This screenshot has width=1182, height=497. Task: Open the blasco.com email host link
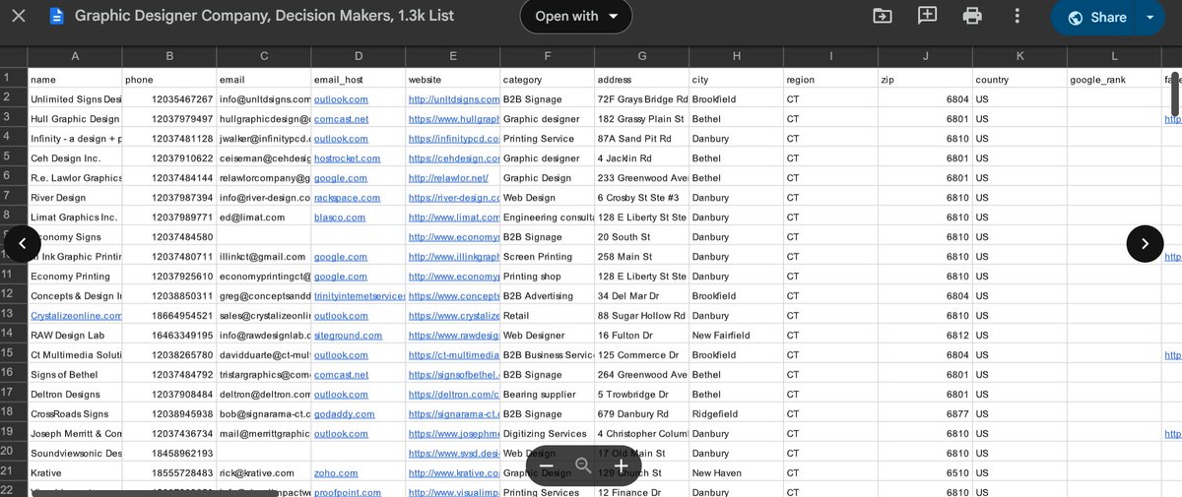(340, 217)
